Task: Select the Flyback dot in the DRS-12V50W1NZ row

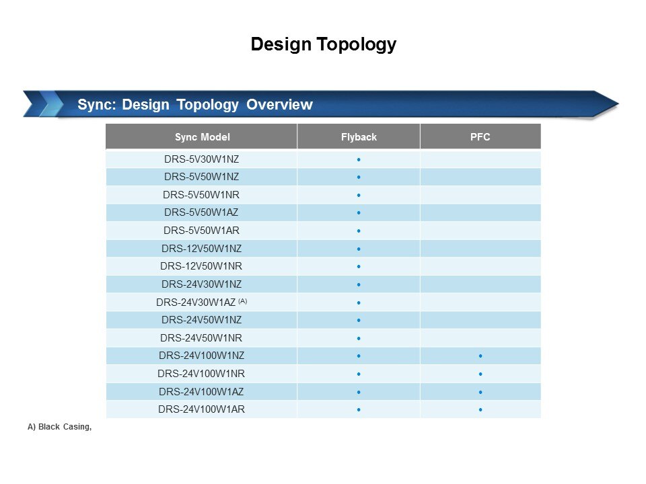Action: coord(359,249)
